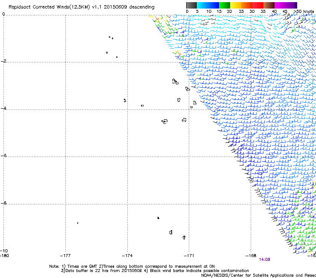
Task: Click the 'Note: 1) Times are GMT' footnote line
Action: [x=132, y=266]
